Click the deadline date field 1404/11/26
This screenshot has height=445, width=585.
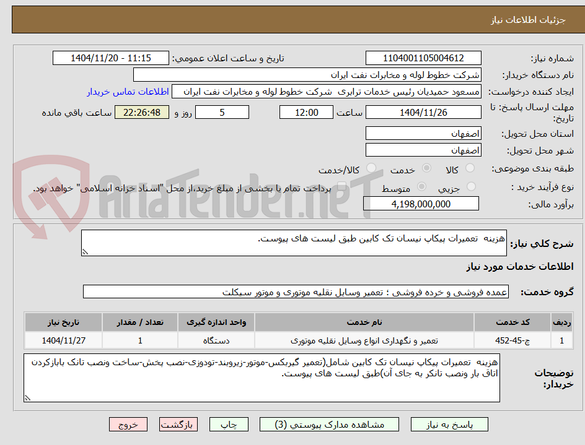423,112
